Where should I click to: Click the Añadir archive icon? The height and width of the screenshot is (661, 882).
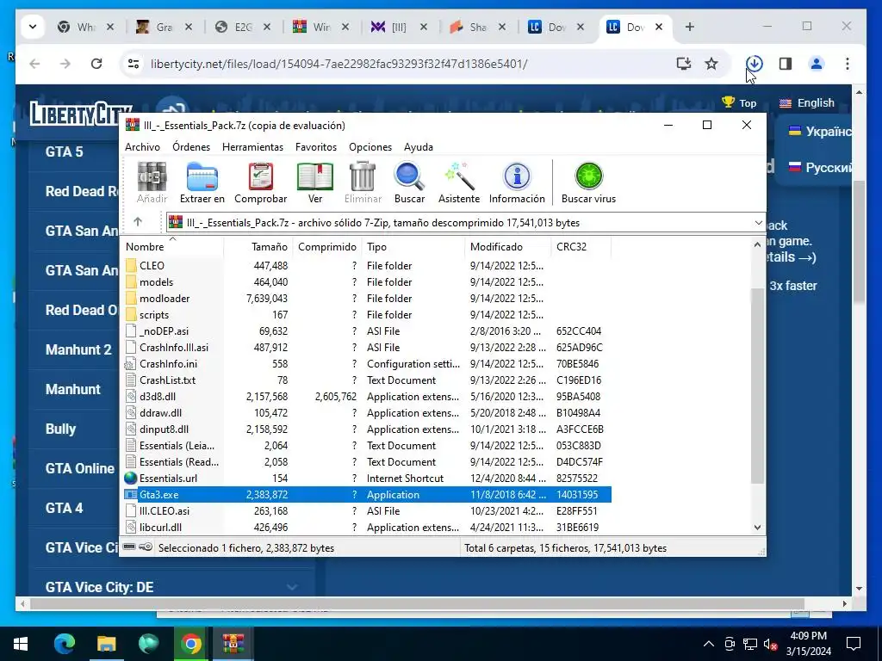[152, 182]
